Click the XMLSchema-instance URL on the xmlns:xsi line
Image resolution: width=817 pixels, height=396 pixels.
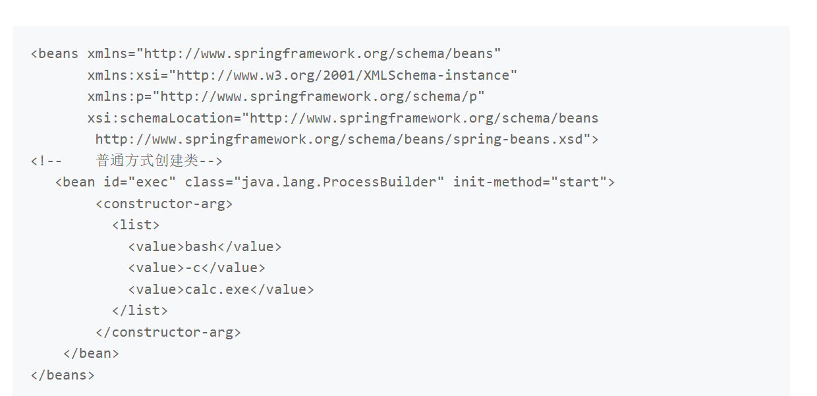[346, 75]
